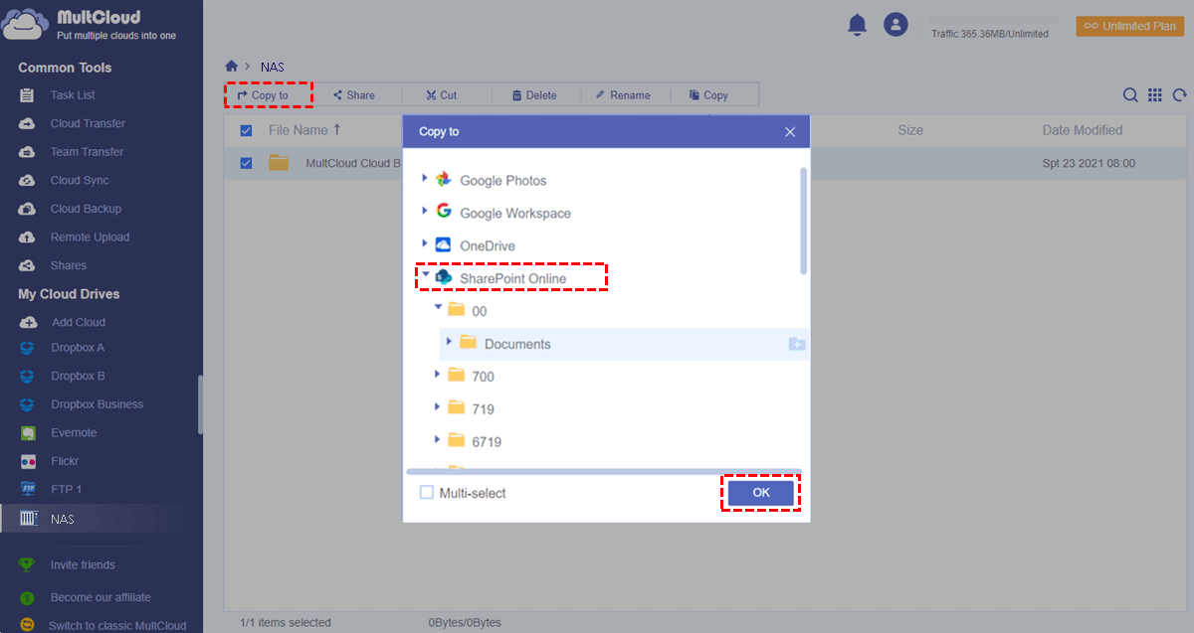Click the refresh icon
Viewport: 1194px width, 633px height.
click(x=1180, y=95)
